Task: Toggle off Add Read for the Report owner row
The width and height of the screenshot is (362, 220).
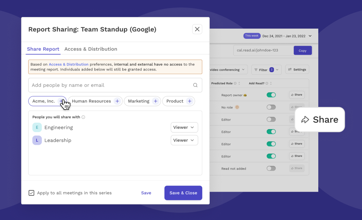Action: coord(271,95)
